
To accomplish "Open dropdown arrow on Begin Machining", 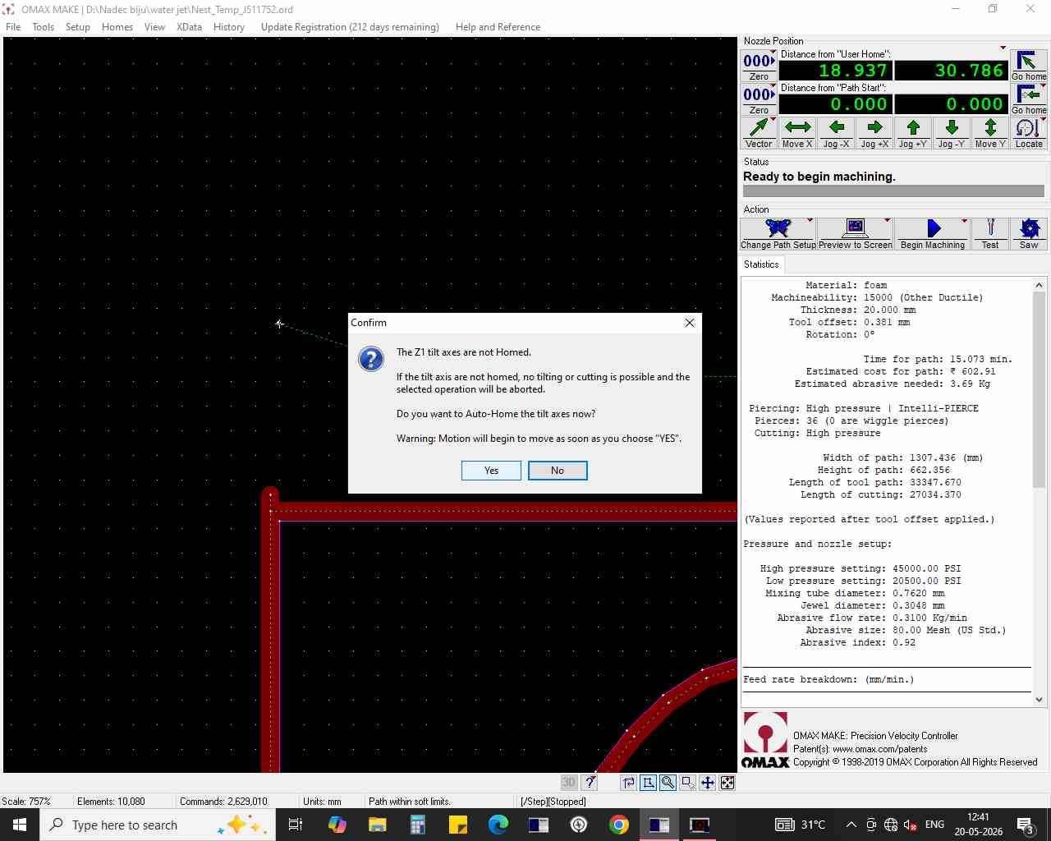I will (x=965, y=220).
